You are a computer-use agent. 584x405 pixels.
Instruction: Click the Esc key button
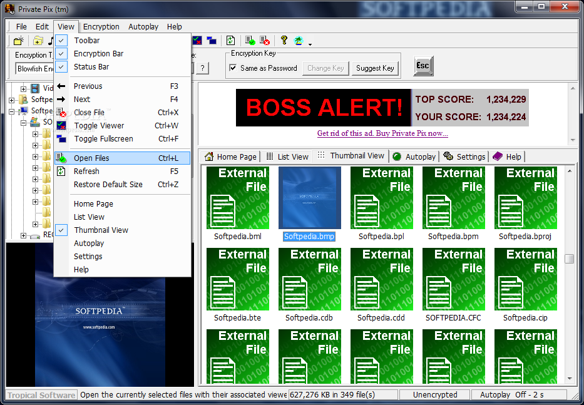pos(423,66)
